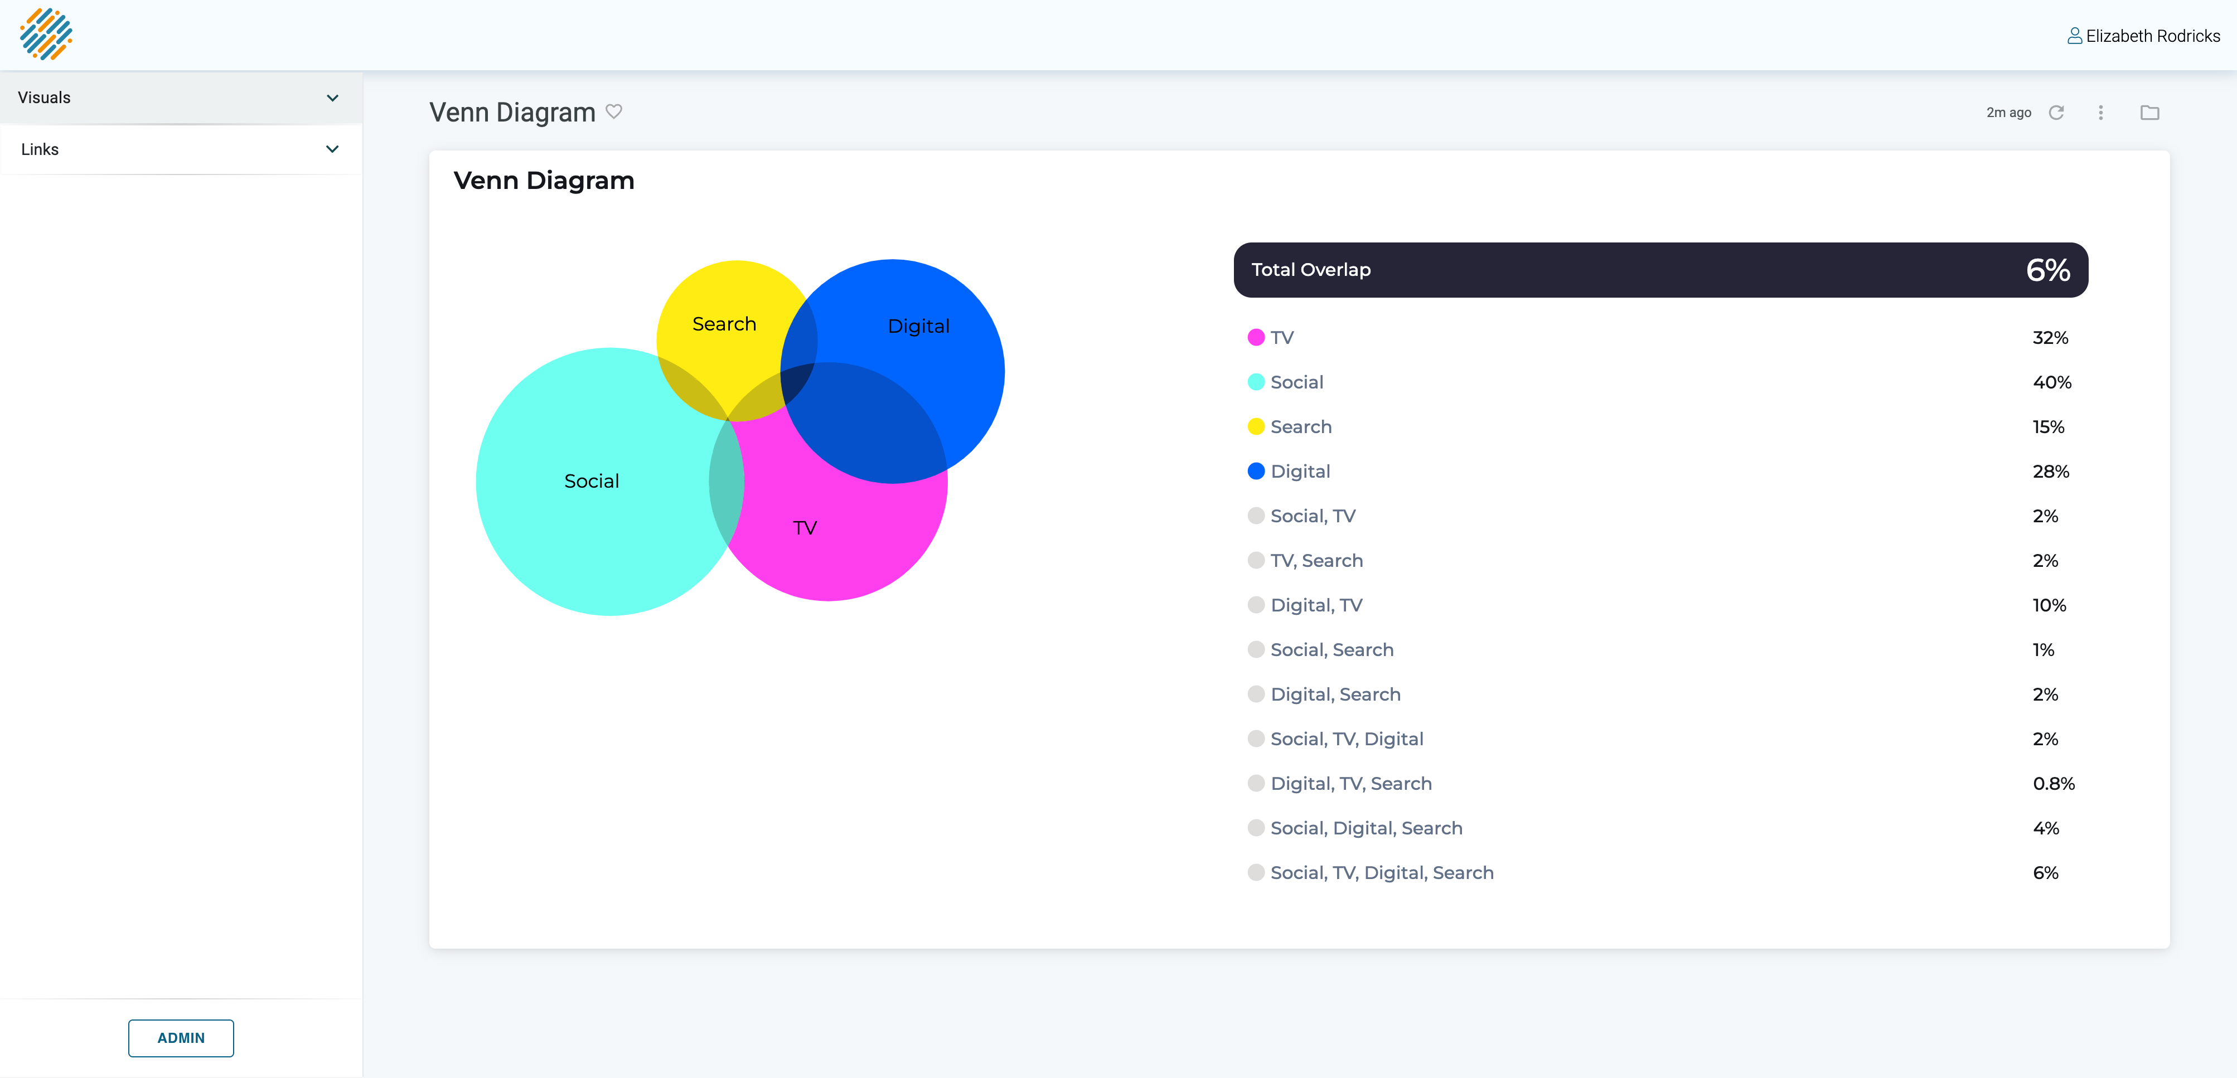Click the ADMIN button

coord(181,1038)
